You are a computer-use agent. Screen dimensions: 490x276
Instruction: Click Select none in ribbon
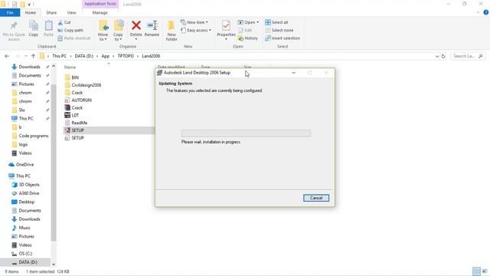pos(279,31)
